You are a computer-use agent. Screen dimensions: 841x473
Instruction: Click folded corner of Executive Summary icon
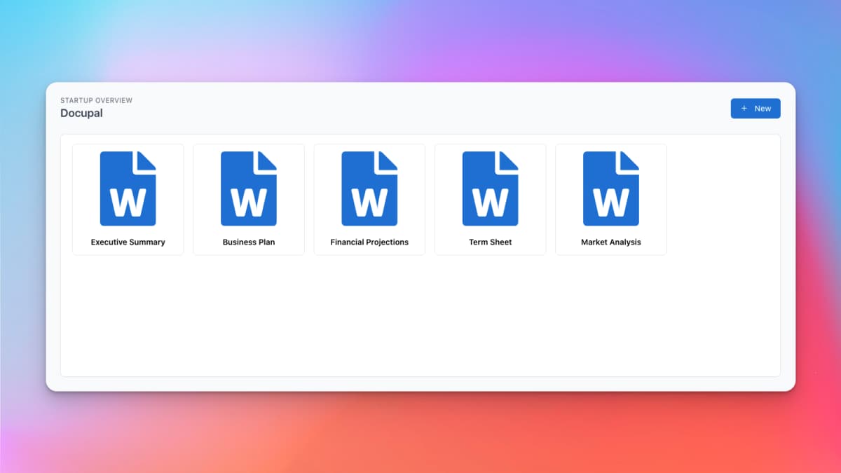[146, 160]
